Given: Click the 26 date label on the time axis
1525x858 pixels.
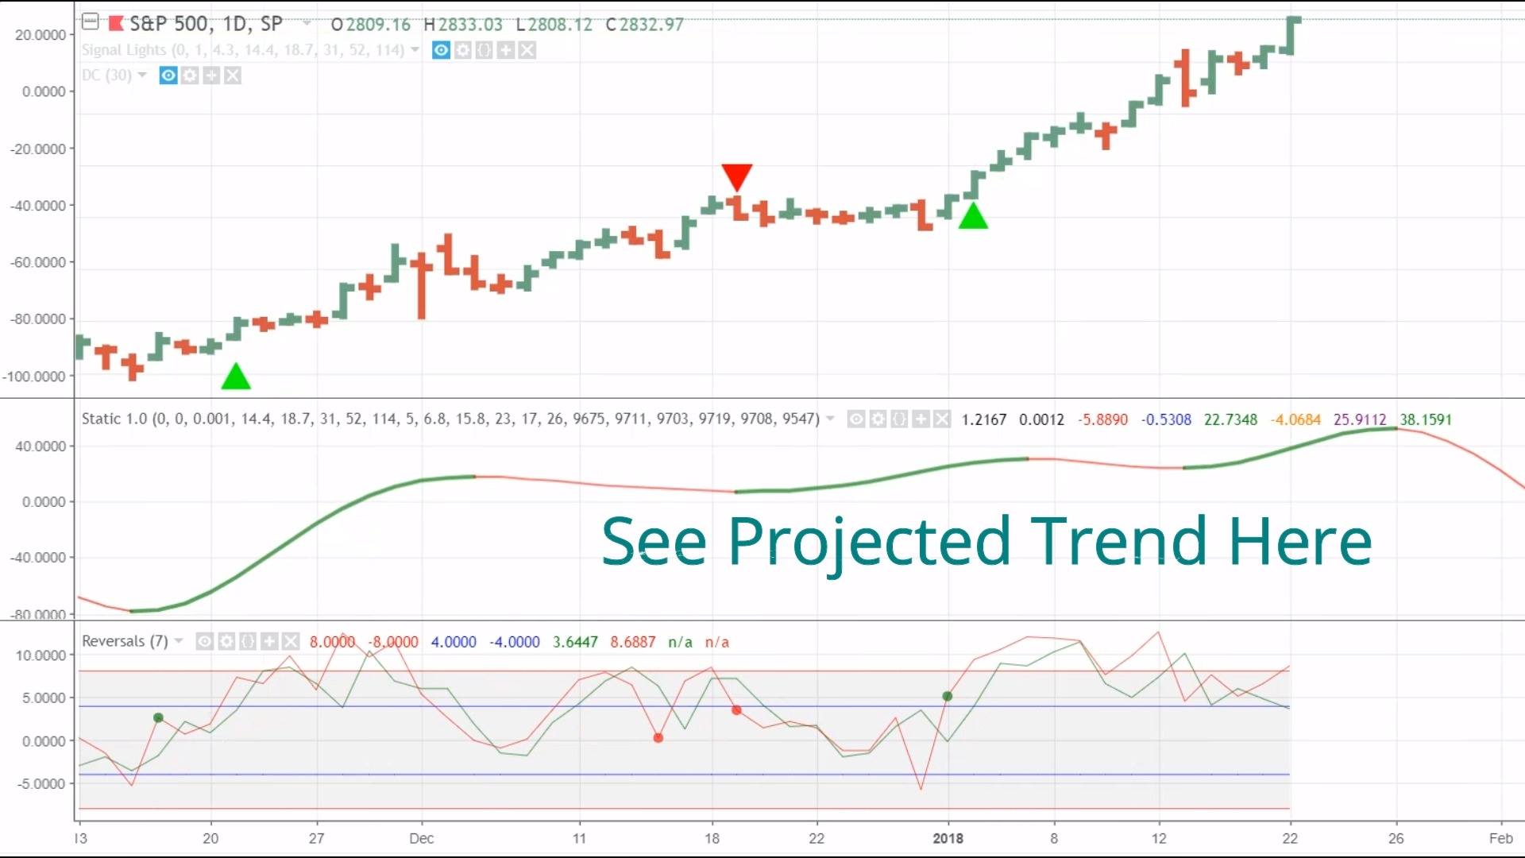Looking at the screenshot, I should pos(1396,838).
